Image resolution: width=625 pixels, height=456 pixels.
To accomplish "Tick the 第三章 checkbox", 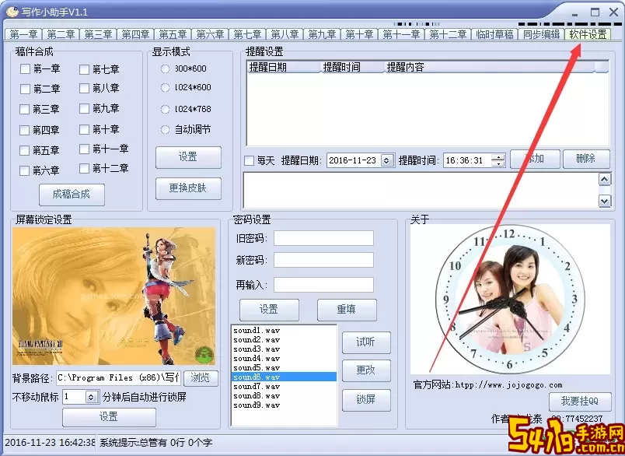I will (25, 109).
